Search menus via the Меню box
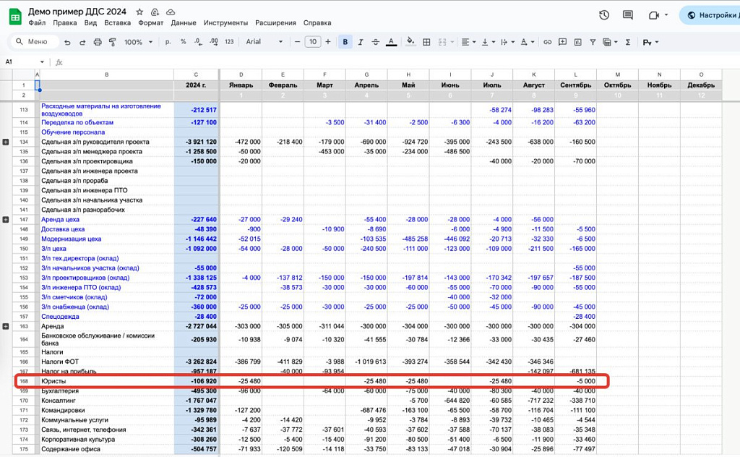 click(35, 41)
